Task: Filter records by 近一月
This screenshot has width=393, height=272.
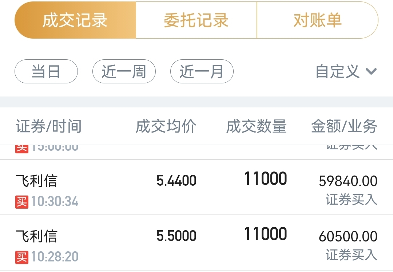Action: coord(202,71)
